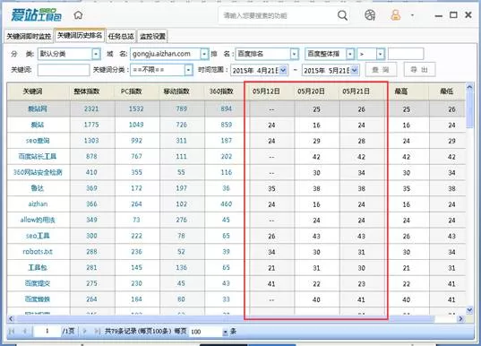This screenshot has height=346, width=481.
Task: Sort by 最高 column header
Action: [x=401, y=91]
